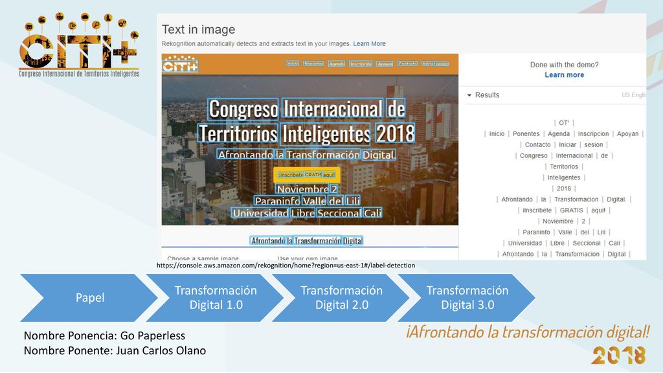Viewport: 663px width, 373px height.
Task: Click the Territorios word in results list
Action: click(x=564, y=166)
